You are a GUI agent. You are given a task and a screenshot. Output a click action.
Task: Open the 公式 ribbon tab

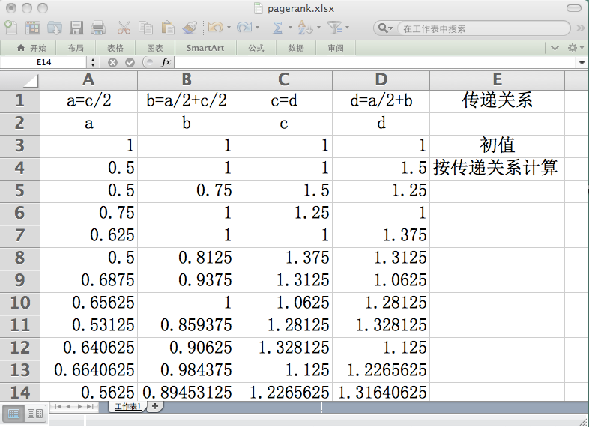(256, 48)
